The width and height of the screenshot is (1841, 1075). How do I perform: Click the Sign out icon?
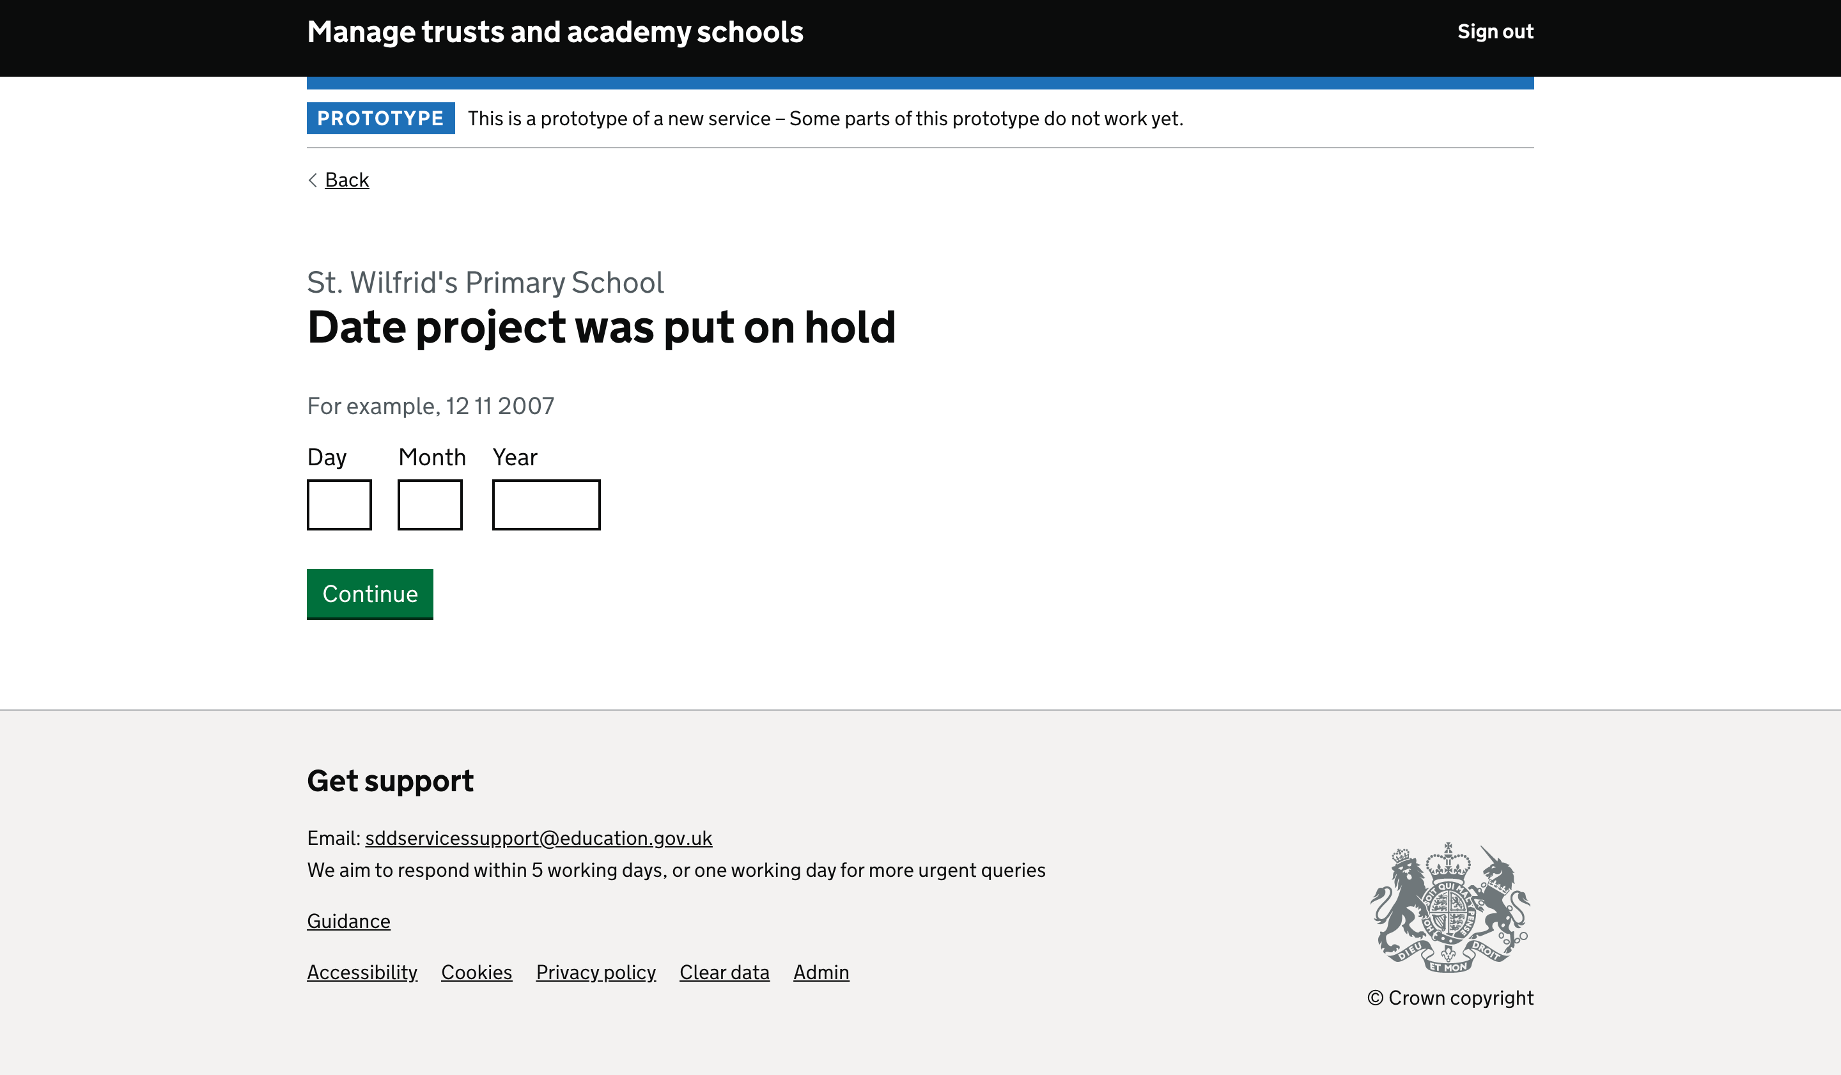1495,31
